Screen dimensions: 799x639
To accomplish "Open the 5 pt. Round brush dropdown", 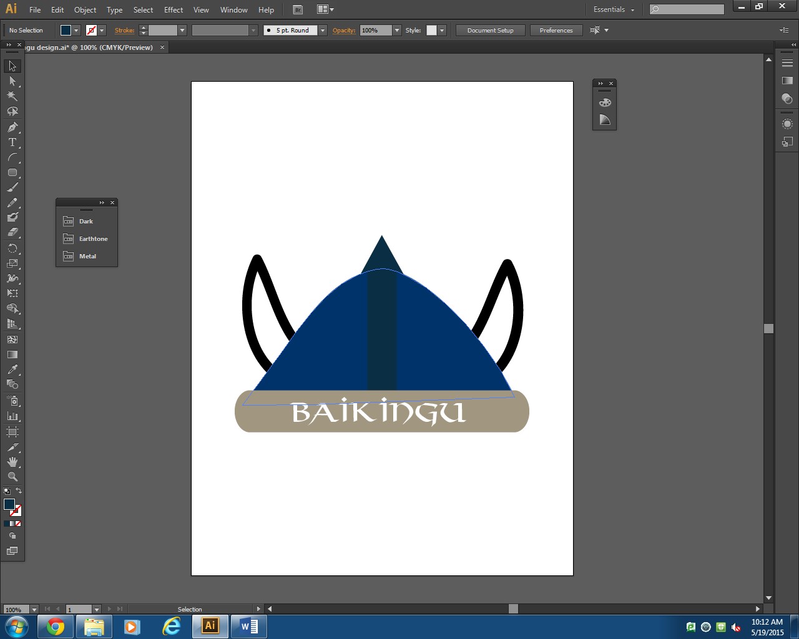I will click(x=323, y=30).
